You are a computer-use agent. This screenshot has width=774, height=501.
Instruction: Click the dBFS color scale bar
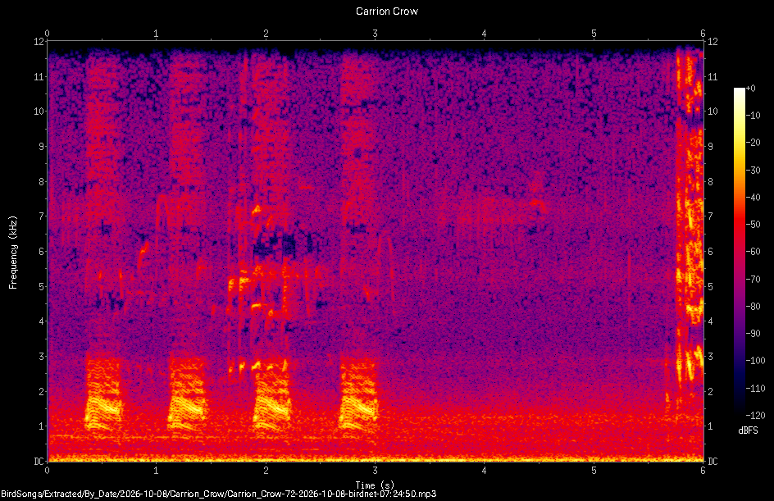[739, 252]
